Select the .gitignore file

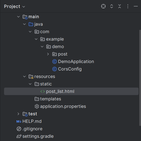[29, 129]
